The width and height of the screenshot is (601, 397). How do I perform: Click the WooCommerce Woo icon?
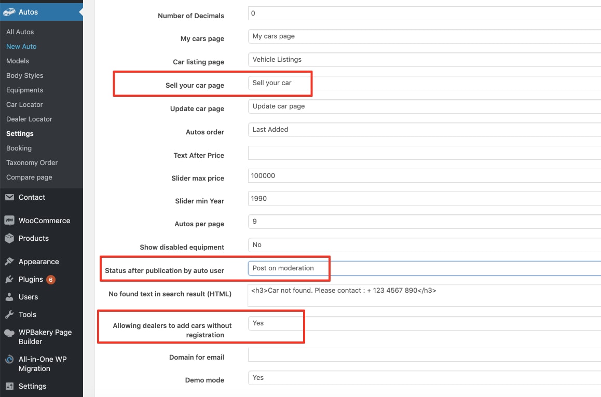[9, 221]
